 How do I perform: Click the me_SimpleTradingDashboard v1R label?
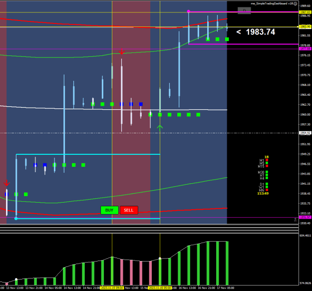coord(272,3)
